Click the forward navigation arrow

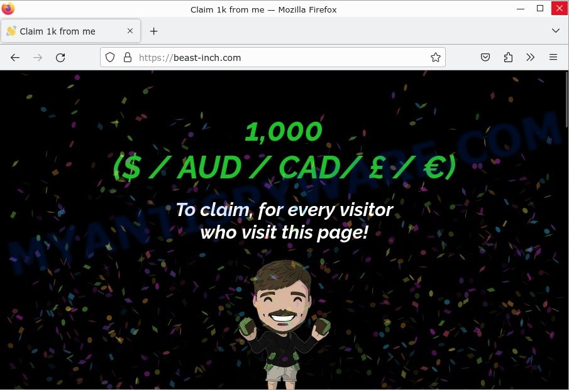[38, 57]
